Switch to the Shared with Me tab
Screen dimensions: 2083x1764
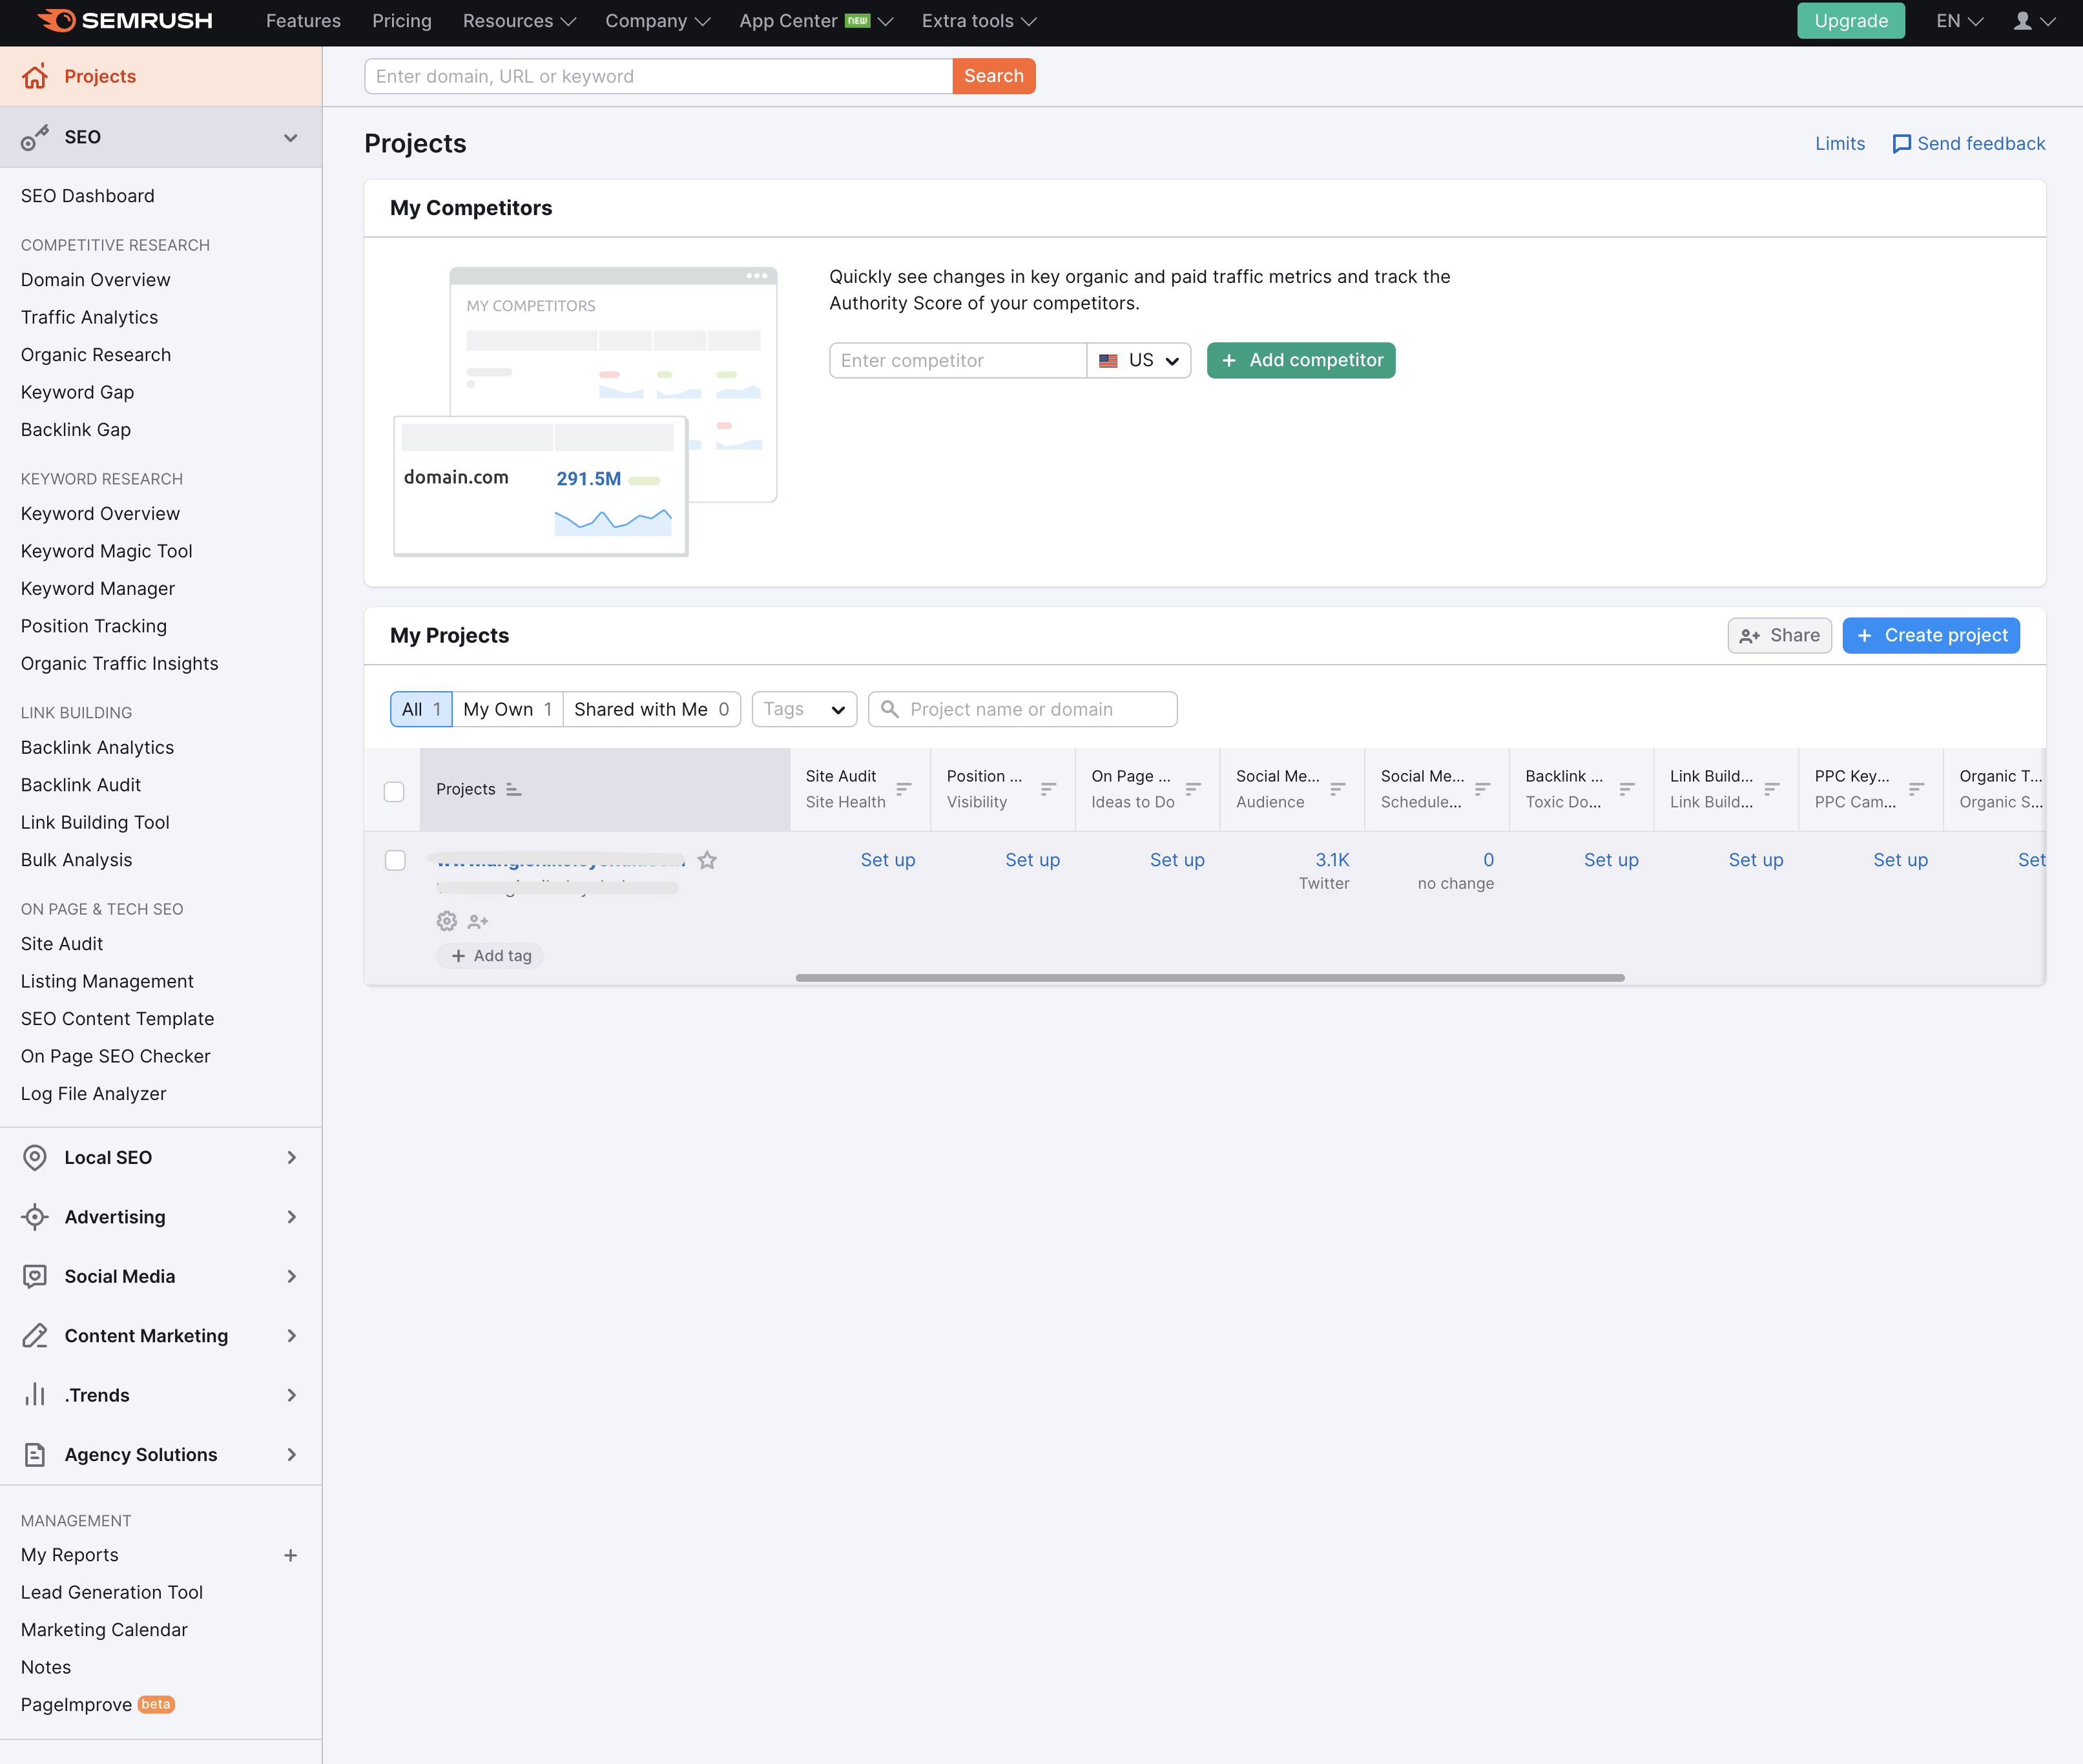click(x=651, y=709)
